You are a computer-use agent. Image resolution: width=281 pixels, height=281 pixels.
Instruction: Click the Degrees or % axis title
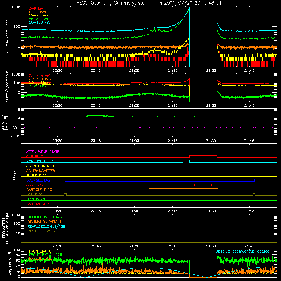[9, 263]
